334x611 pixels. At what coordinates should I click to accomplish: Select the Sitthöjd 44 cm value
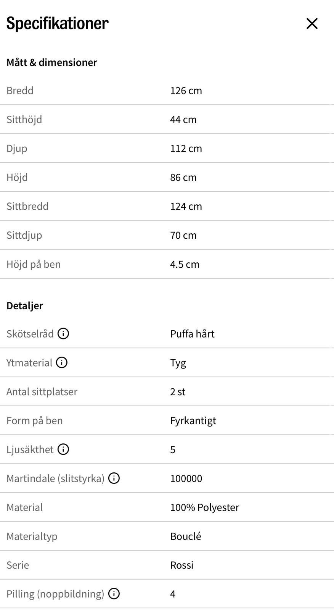pyautogui.click(x=183, y=120)
